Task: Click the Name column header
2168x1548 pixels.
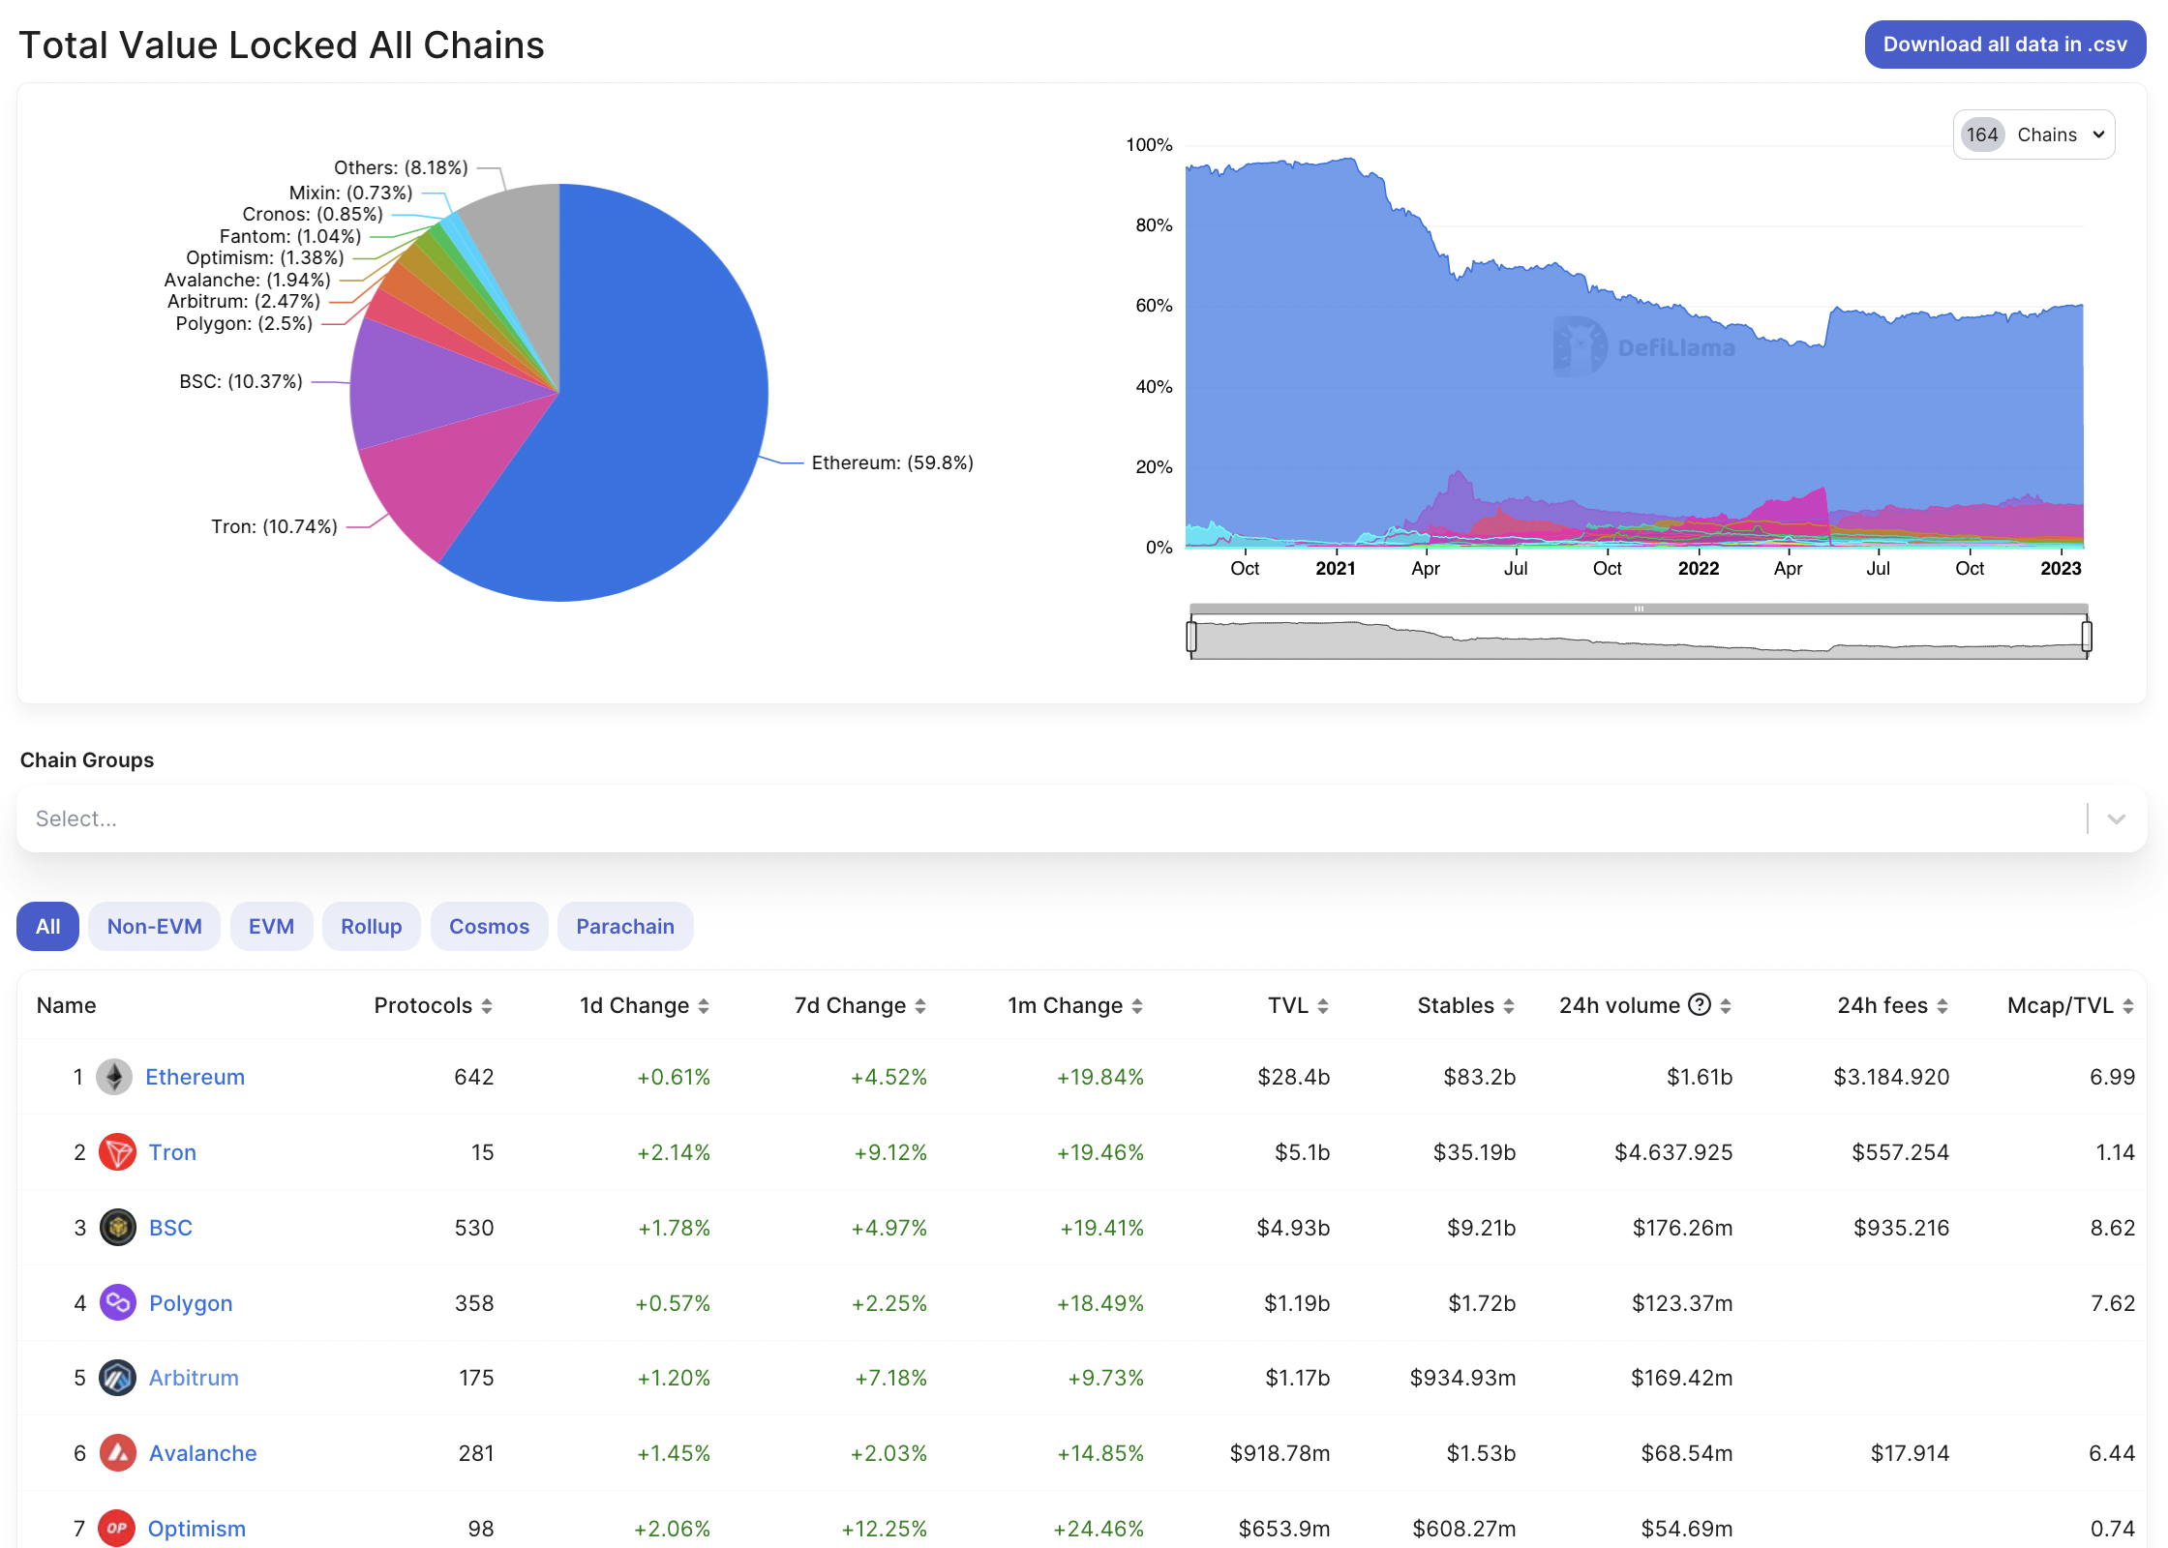Action: (x=66, y=1005)
